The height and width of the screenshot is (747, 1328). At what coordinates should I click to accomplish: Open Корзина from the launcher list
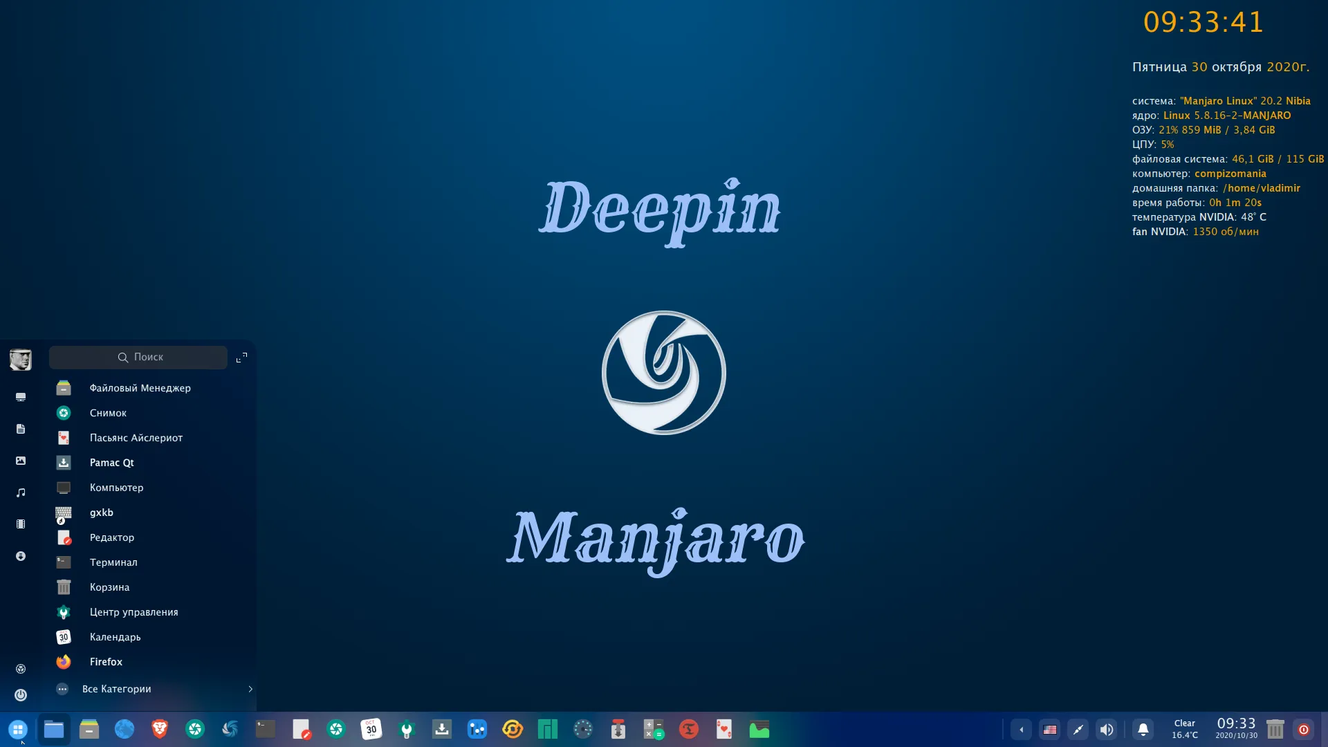pos(150,587)
